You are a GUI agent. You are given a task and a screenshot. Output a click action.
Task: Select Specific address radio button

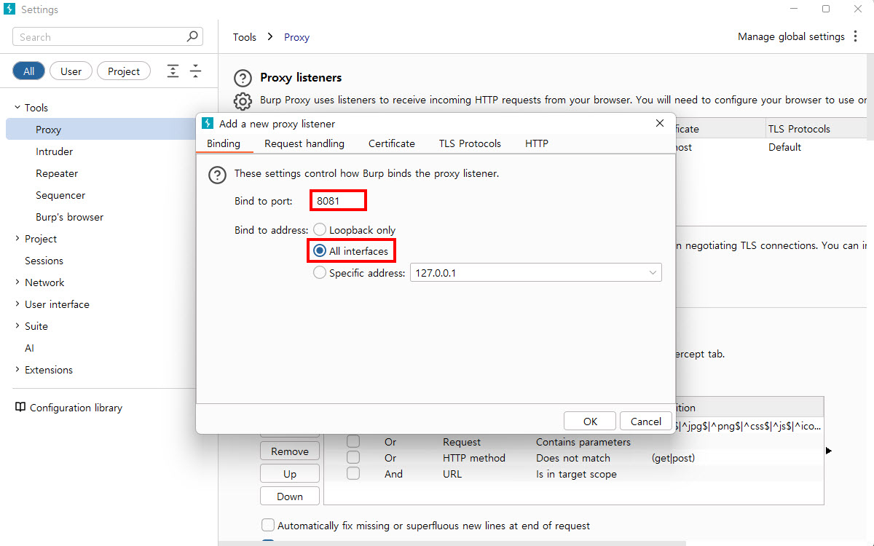tap(320, 273)
